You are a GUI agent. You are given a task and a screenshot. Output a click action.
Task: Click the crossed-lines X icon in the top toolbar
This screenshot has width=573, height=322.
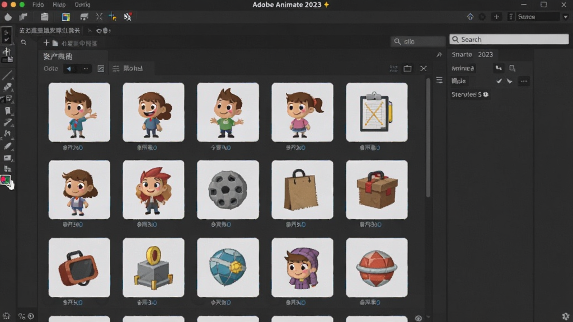coord(99,17)
